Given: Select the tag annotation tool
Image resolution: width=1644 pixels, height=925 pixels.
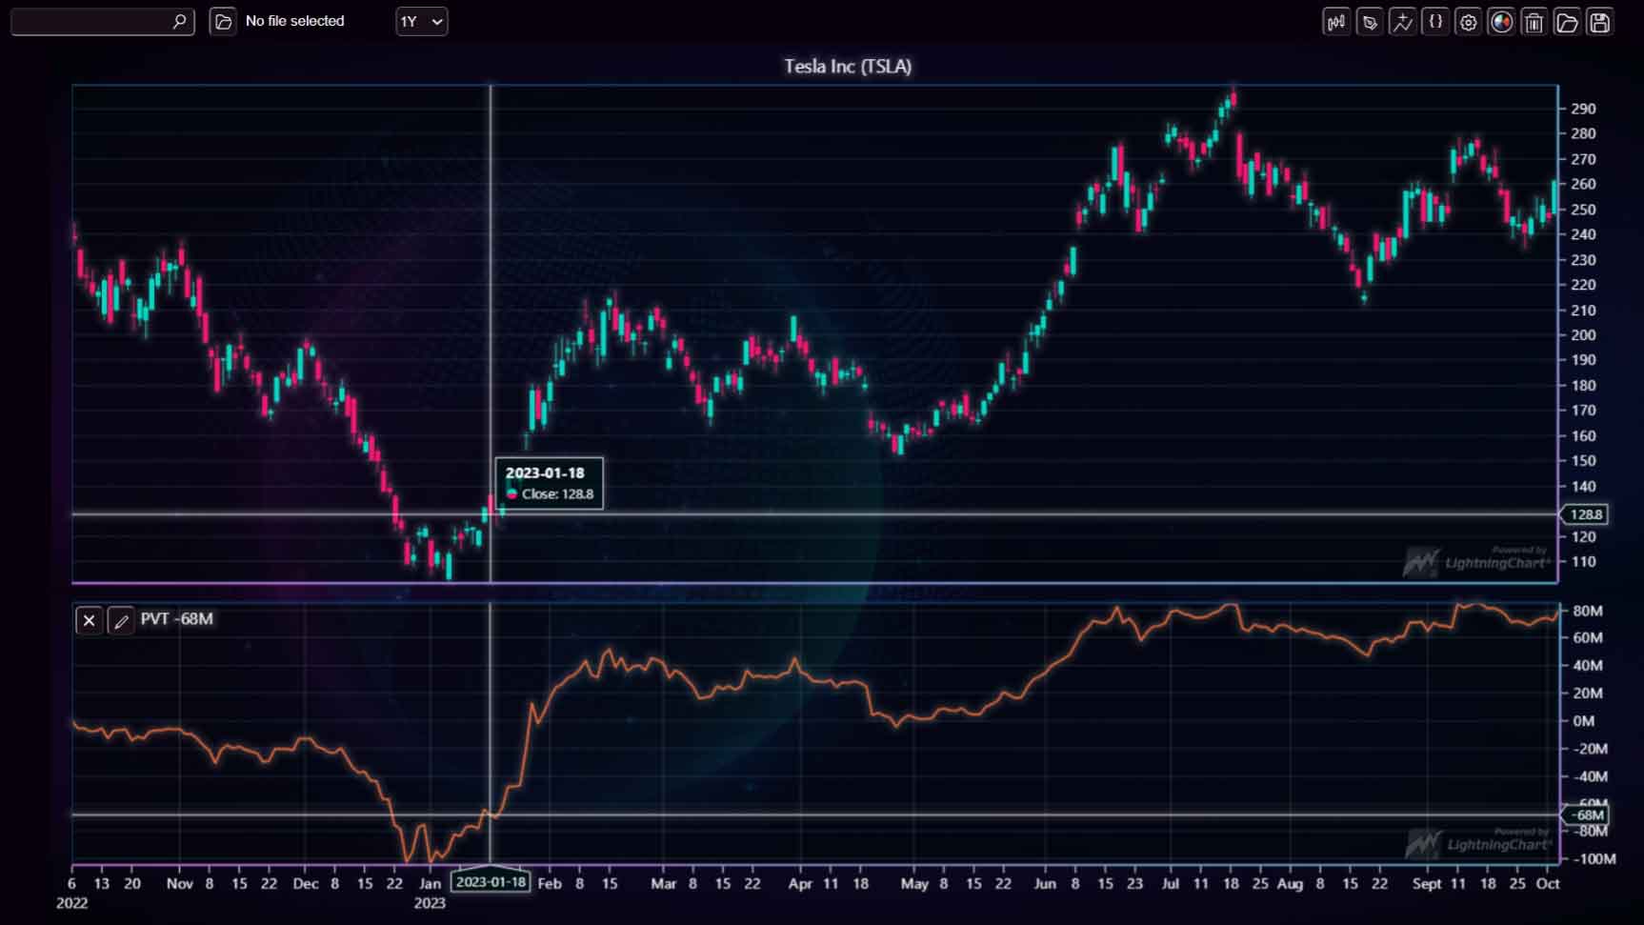Looking at the screenshot, I should (1370, 22).
